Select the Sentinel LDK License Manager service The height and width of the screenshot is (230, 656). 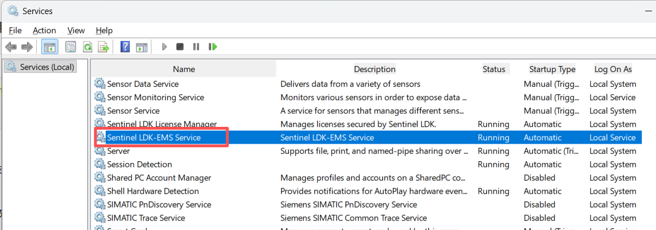162,124
